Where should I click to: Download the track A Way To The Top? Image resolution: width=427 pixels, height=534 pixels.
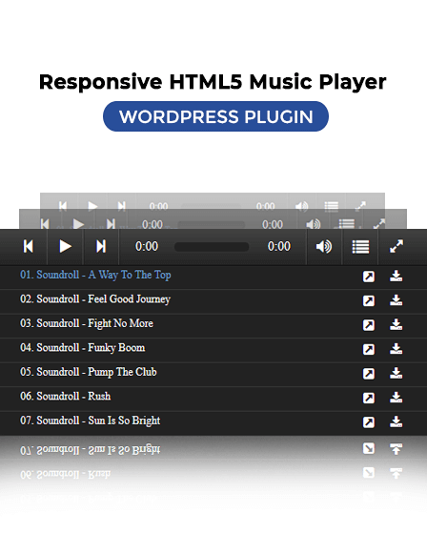pos(396,276)
